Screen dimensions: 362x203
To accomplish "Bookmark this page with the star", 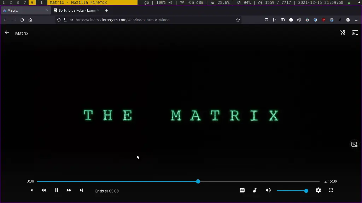I will click(x=238, y=20).
